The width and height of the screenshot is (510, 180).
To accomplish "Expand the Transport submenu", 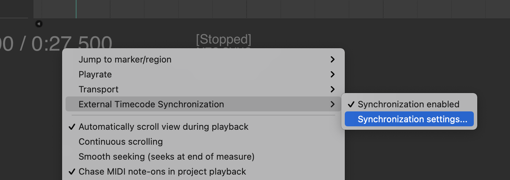I will point(99,89).
